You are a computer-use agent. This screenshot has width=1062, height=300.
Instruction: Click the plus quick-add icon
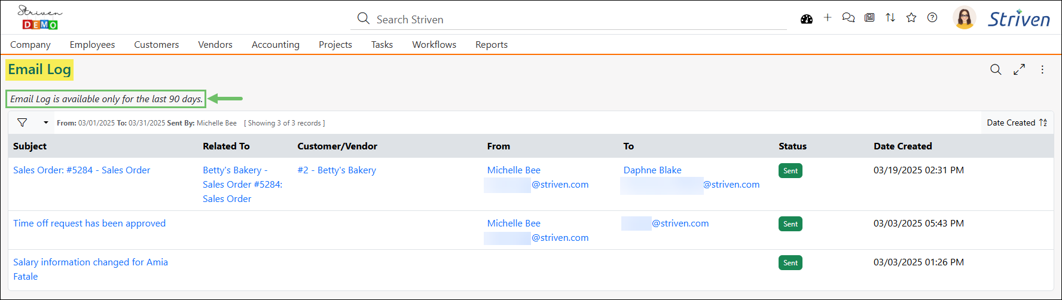828,17
